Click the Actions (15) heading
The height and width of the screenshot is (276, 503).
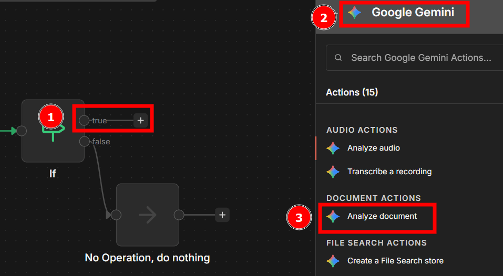(352, 92)
